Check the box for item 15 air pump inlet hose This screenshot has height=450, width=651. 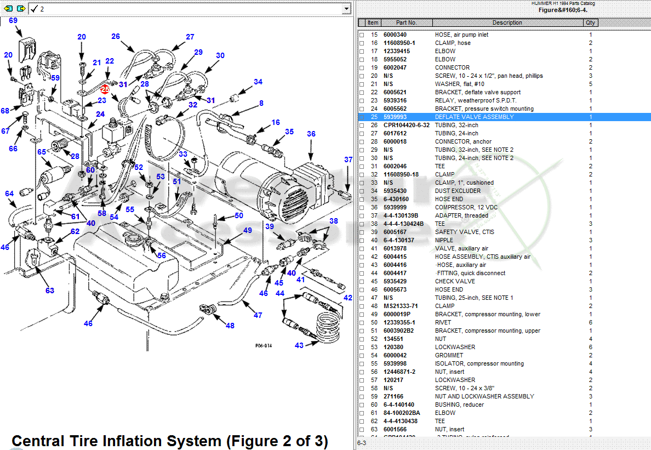pos(362,35)
